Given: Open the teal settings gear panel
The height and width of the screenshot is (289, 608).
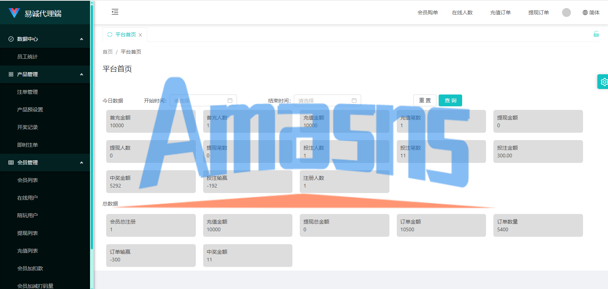Looking at the screenshot, I should click(x=604, y=82).
